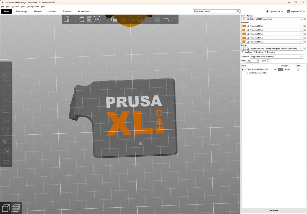Open the Infill 15% dropdown
Image resolution: width=307 pixels, height=214 pixels.
[252, 61]
